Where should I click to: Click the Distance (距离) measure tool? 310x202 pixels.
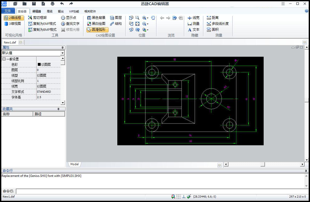213,18
